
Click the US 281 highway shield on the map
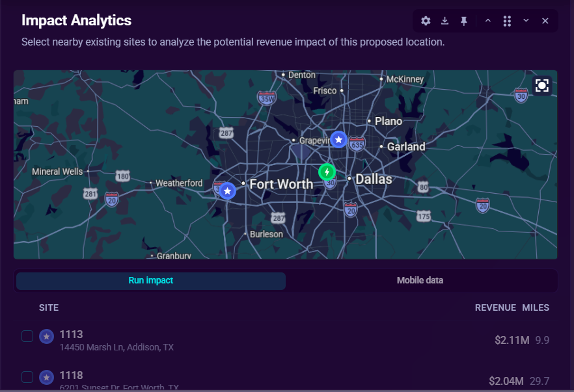tap(90, 194)
